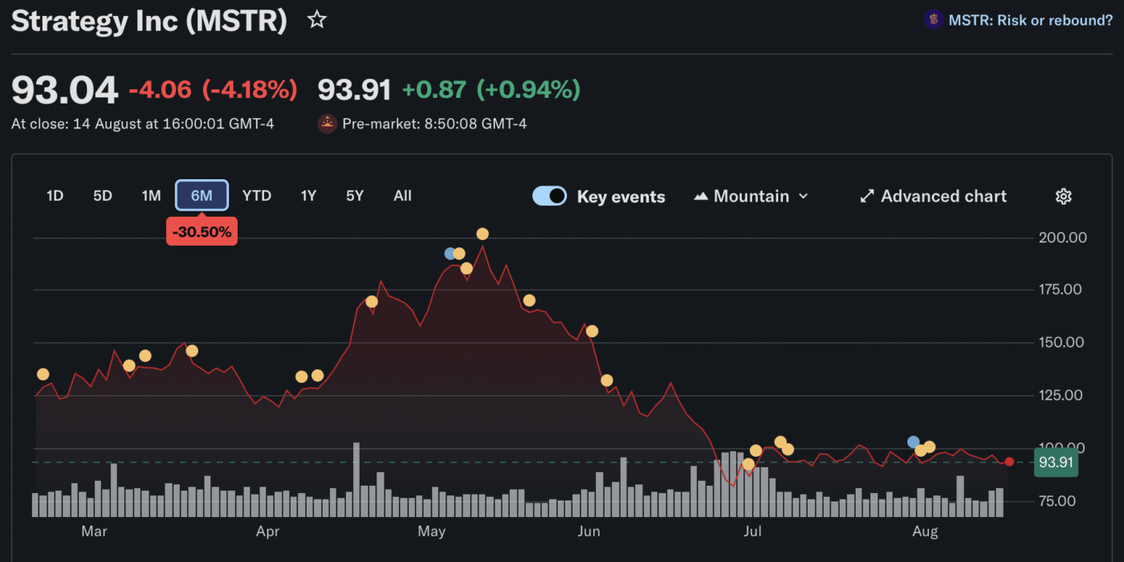This screenshot has width=1124, height=562.
Task: Click the 200.00 y-axis label
Action: (1061, 238)
